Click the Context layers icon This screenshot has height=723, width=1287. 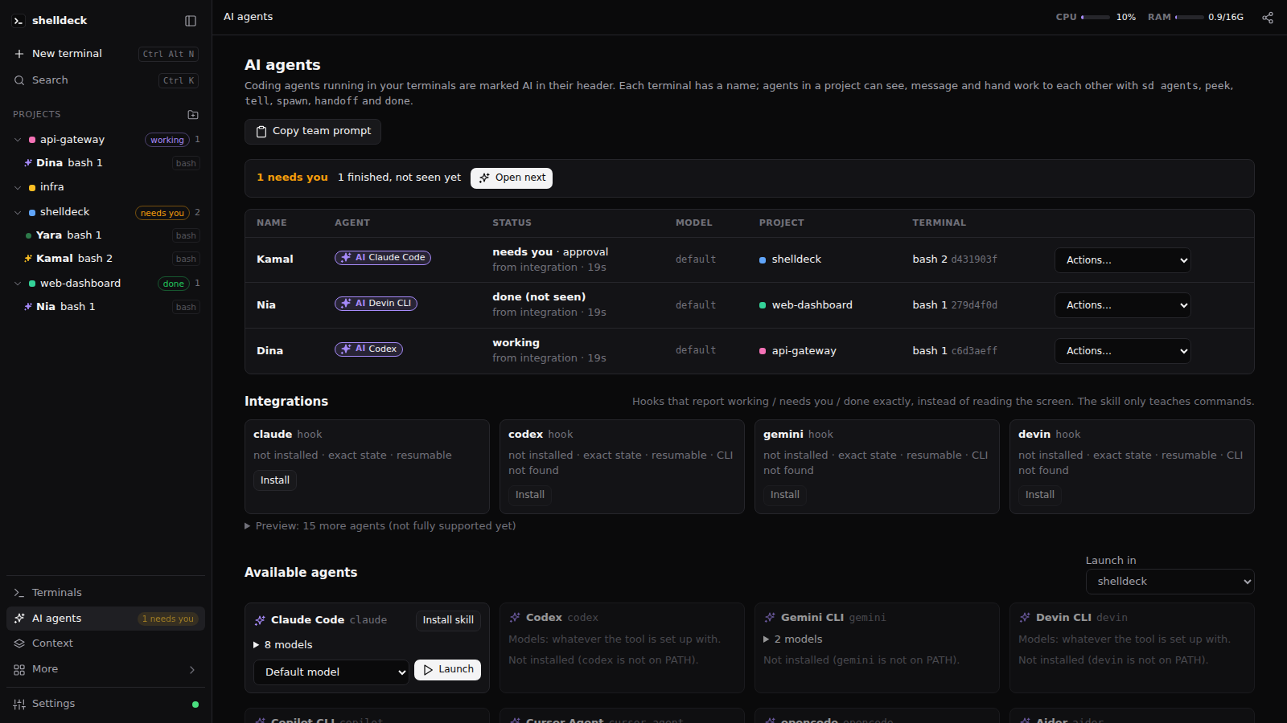pos(19,643)
